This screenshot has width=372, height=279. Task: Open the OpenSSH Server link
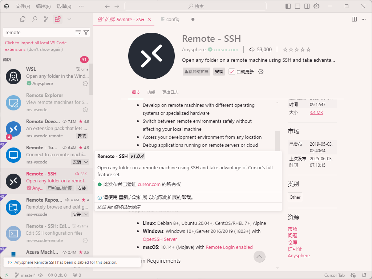tap(160, 239)
